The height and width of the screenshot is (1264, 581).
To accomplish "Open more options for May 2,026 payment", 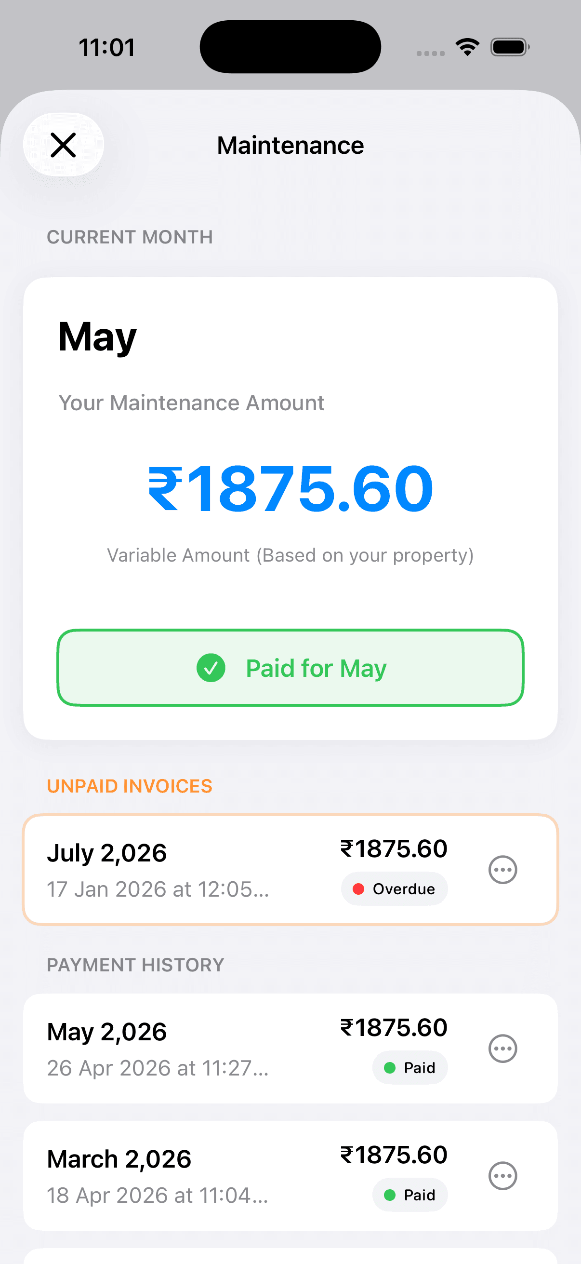I will click(x=502, y=1049).
